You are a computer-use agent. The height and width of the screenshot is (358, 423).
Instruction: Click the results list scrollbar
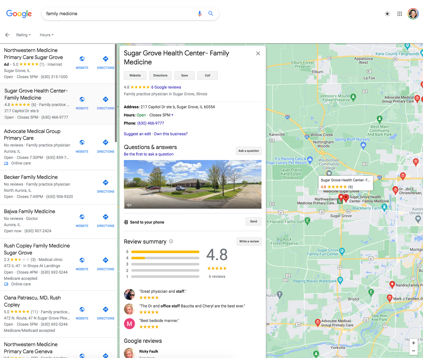click(116, 93)
